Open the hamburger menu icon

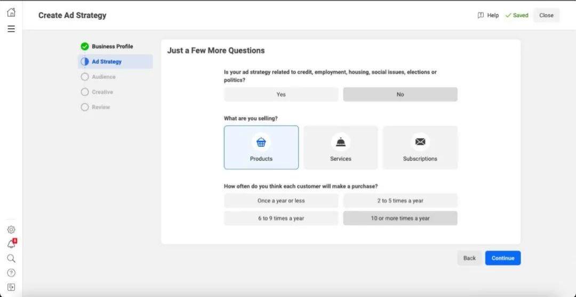click(x=11, y=29)
